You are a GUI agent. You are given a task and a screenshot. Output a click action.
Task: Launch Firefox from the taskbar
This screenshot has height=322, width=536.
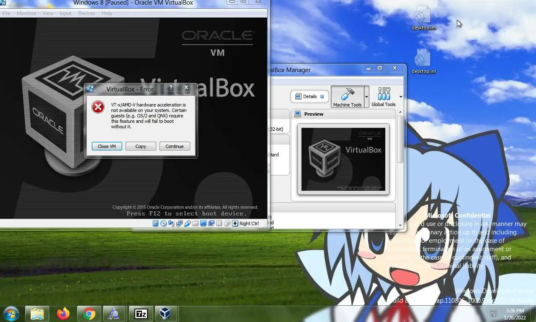point(63,314)
